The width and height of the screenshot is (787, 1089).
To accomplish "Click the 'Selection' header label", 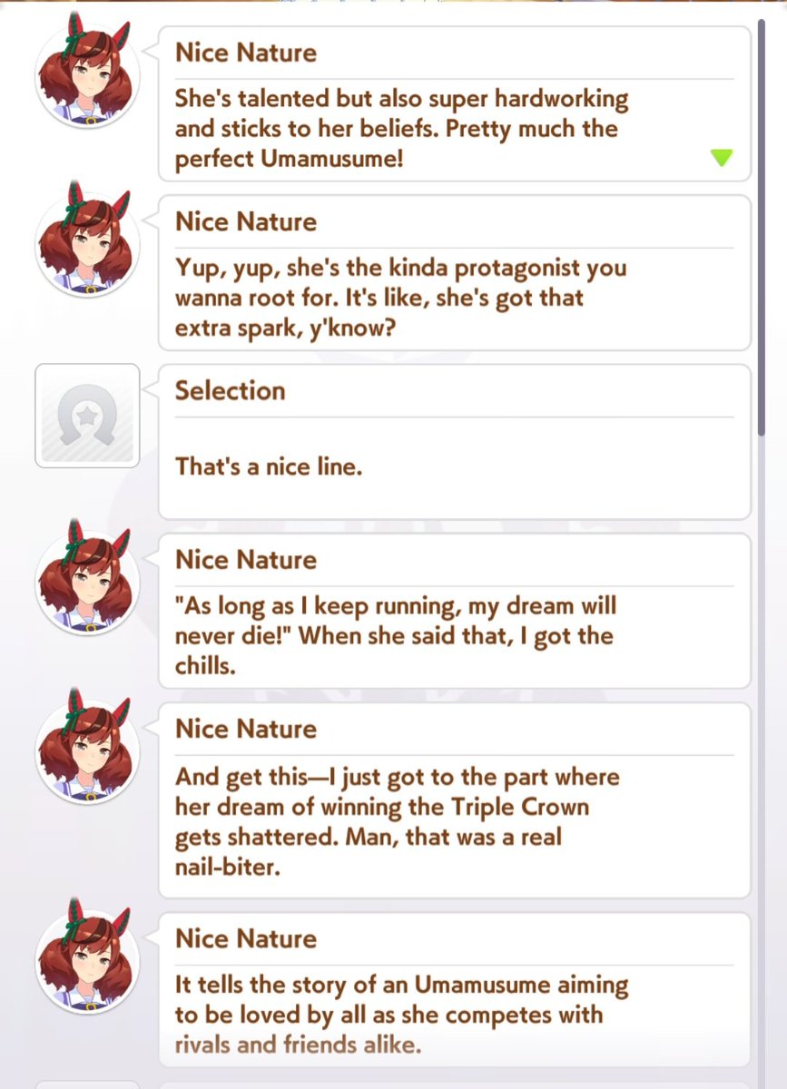I will point(231,391).
